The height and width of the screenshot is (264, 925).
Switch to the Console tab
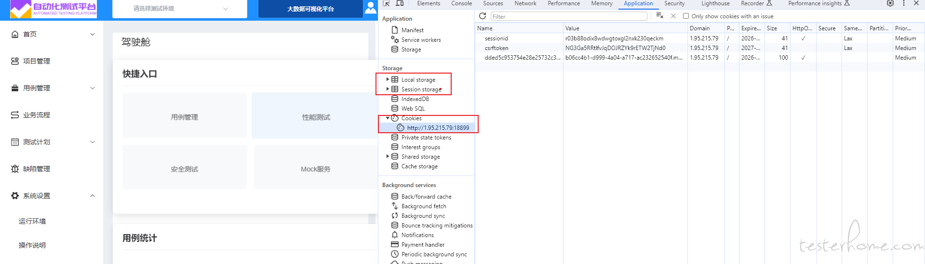461,3
